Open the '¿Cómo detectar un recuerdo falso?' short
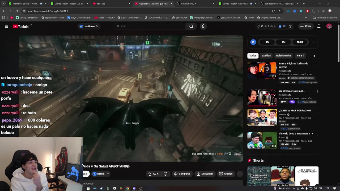 click(x=307, y=176)
